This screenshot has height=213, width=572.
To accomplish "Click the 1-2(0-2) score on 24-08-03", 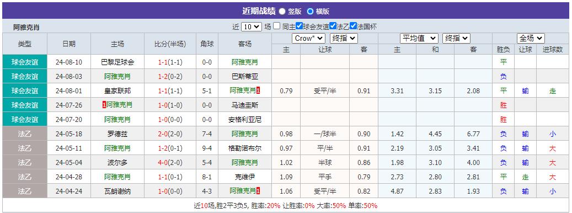I will 170,77.
